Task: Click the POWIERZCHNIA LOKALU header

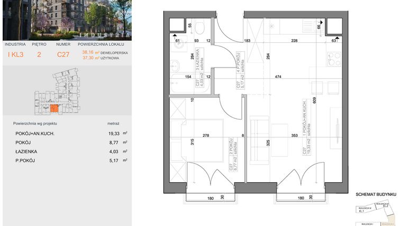Action: [101, 44]
